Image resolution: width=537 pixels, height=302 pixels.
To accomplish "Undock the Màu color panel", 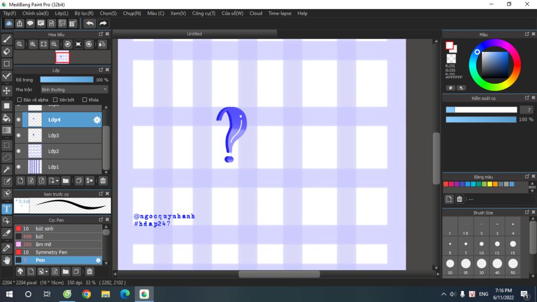I will 527,34.
